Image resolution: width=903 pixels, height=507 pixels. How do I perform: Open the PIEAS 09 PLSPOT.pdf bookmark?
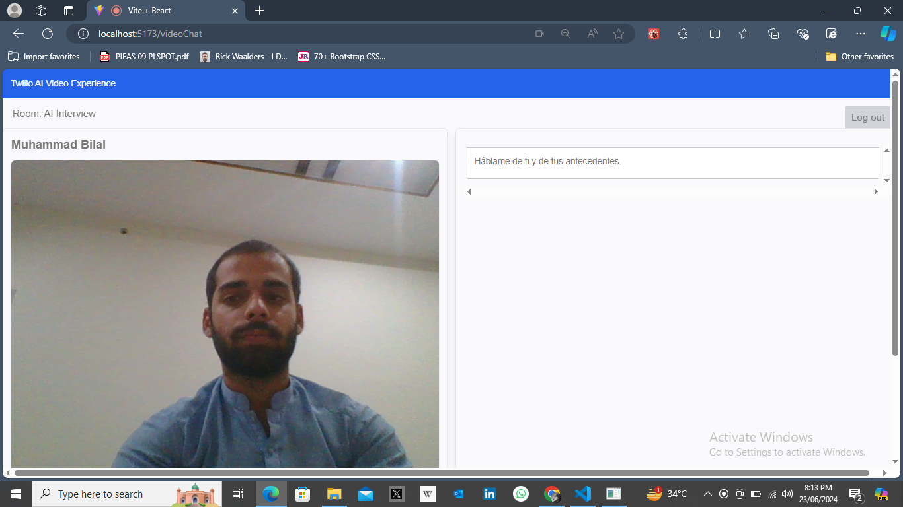(x=144, y=57)
